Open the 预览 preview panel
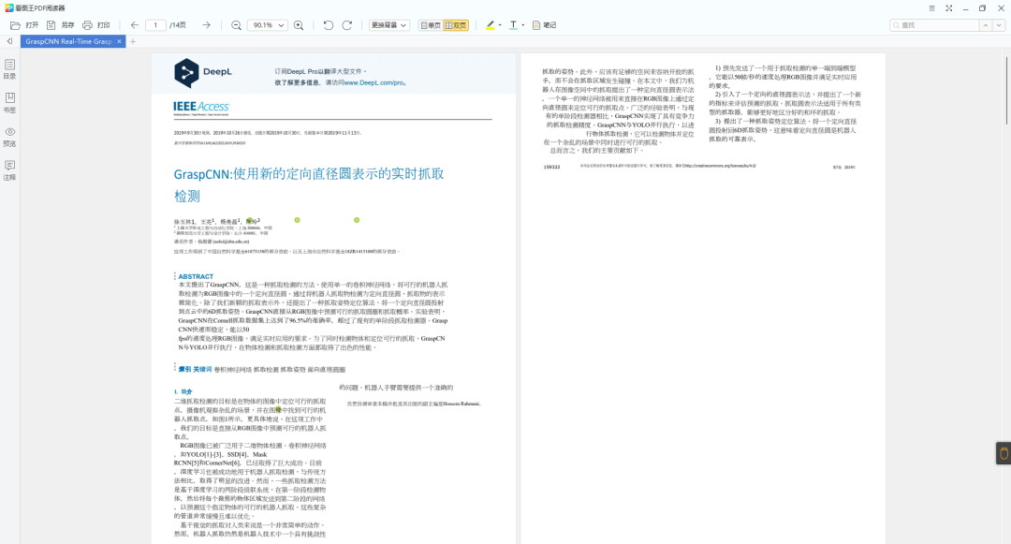The image size is (1011, 544). coord(9,137)
